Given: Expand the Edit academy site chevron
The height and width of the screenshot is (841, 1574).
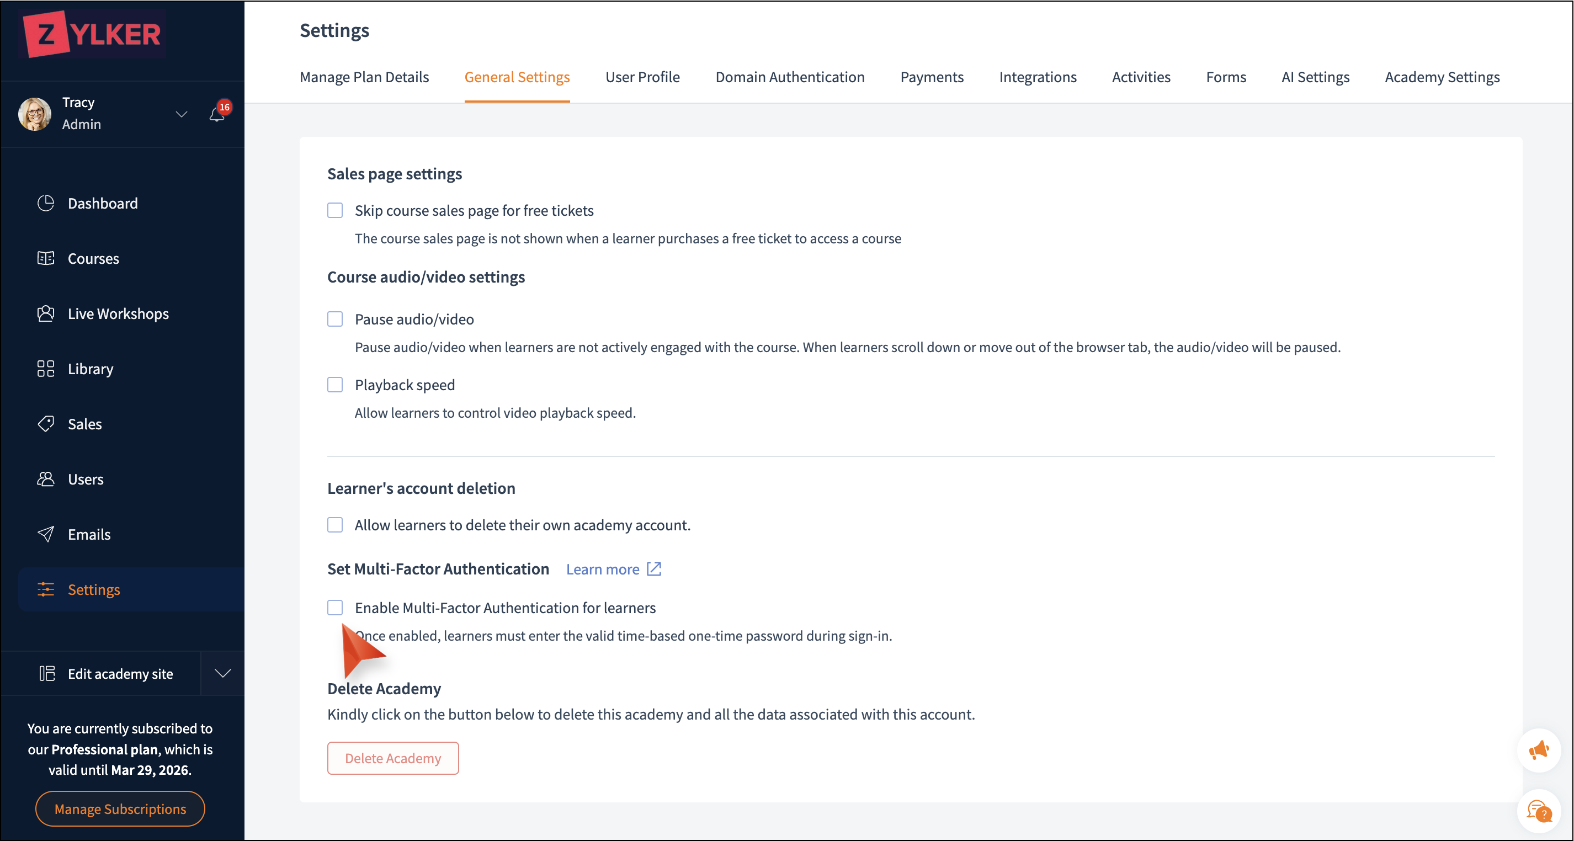Looking at the screenshot, I should pyautogui.click(x=223, y=673).
